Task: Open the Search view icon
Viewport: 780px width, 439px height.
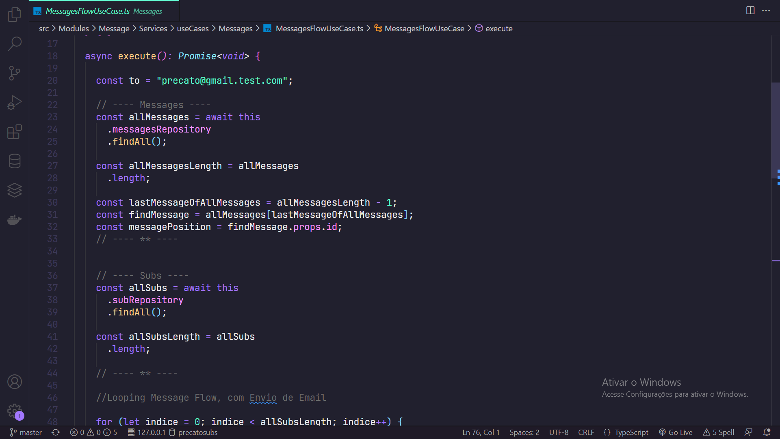Action: pyautogui.click(x=15, y=43)
